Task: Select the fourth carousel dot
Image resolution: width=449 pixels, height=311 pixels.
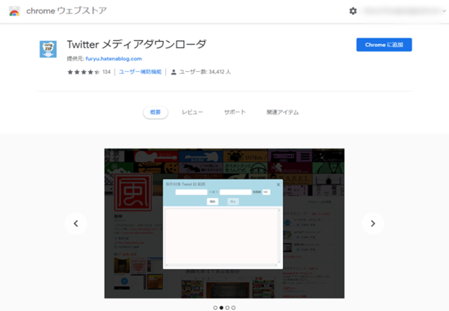Action: pos(233,307)
